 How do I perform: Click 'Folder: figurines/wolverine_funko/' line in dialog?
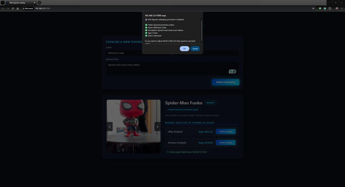(x=159, y=25)
